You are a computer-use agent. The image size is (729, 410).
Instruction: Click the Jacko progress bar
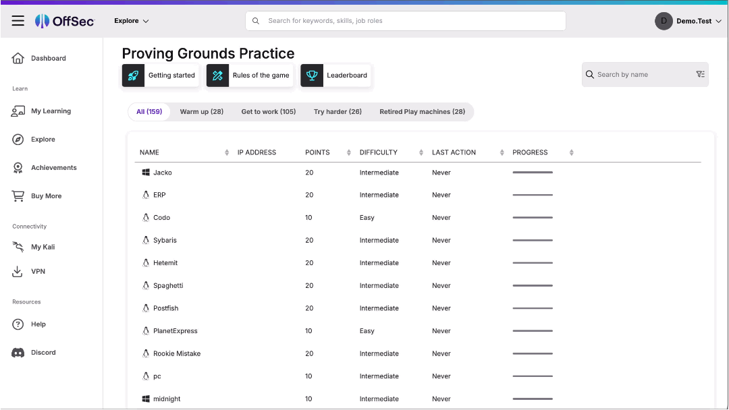533,172
